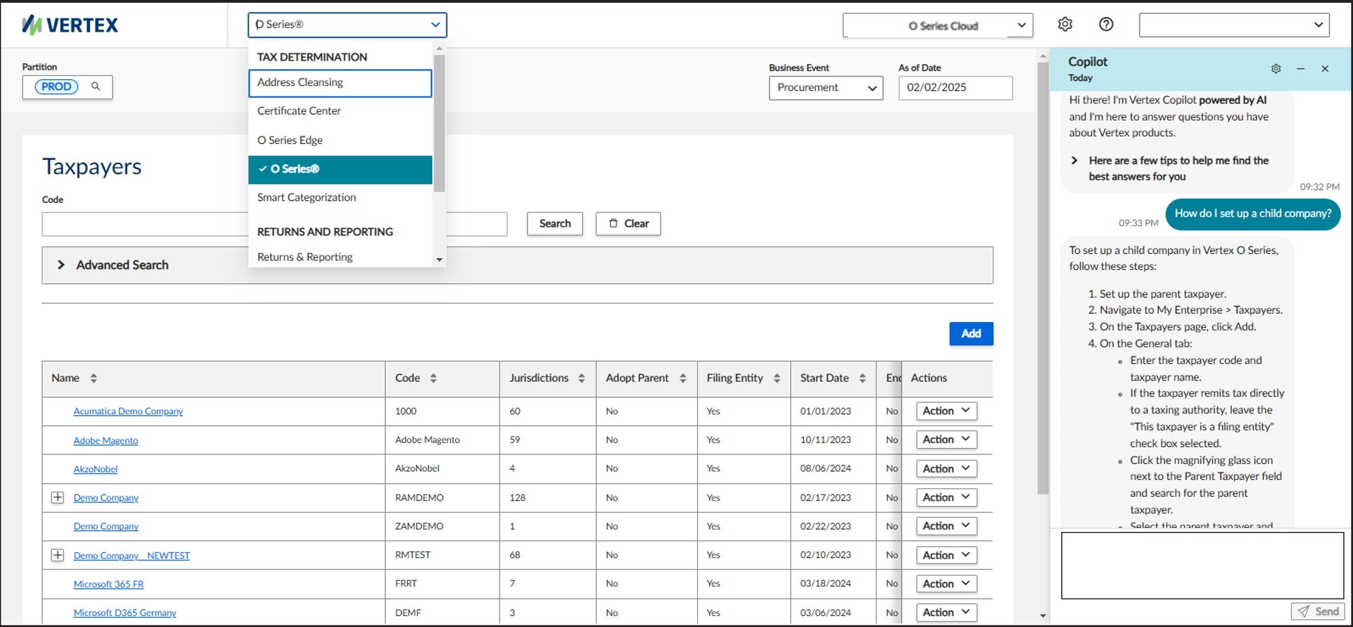Image resolution: width=1353 pixels, height=627 pixels.
Task: Expand the Demo Company_NEWTEST row
Action: tap(58, 555)
